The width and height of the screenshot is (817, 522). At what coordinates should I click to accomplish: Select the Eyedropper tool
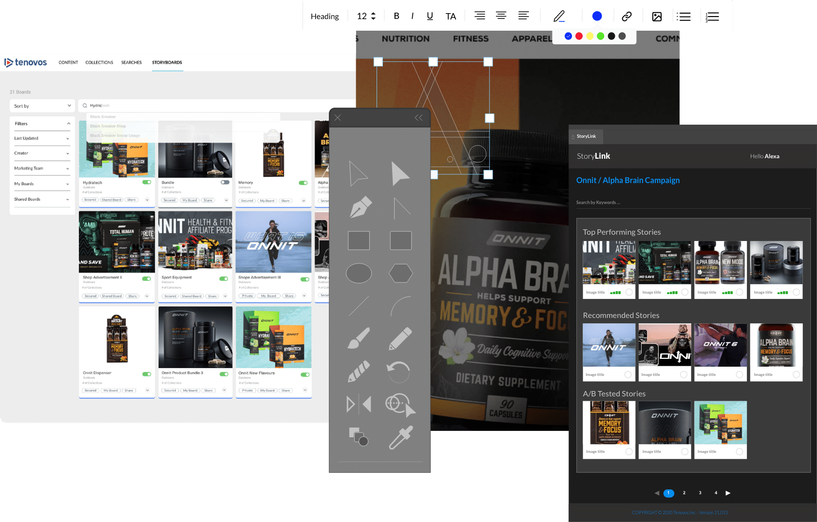tap(401, 437)
